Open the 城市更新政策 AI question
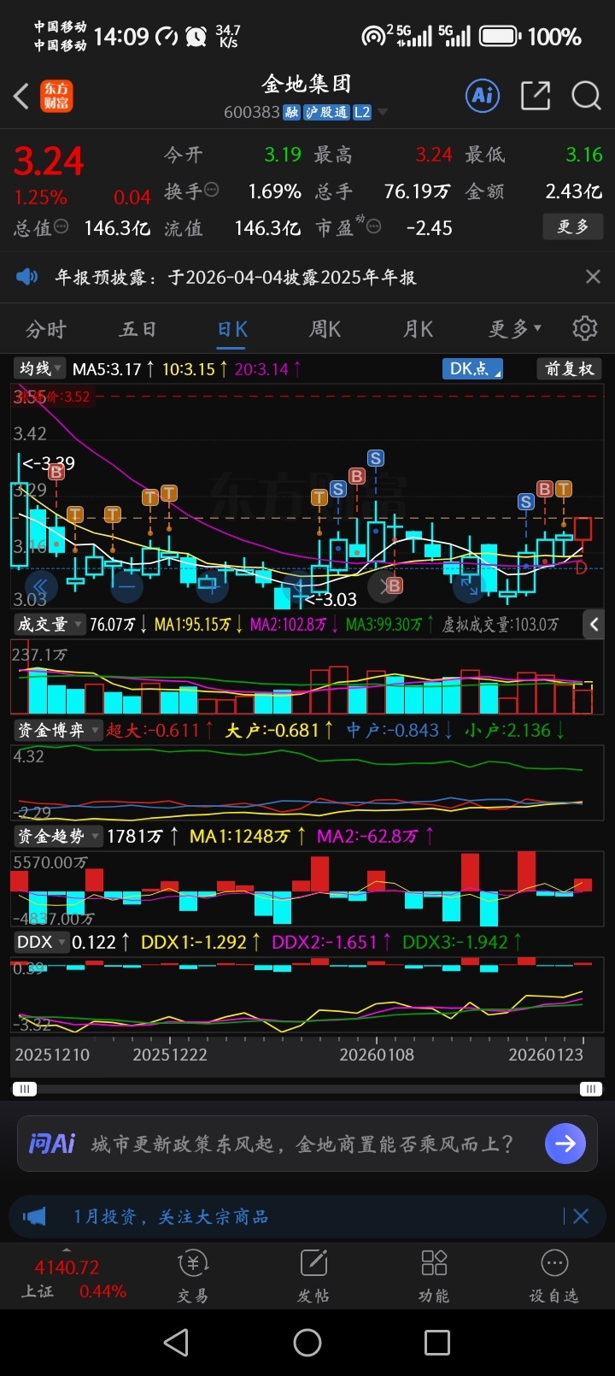 pyautogui.click(x=302, y=1144)
